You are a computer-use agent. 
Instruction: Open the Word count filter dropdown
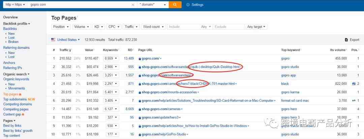pos(153,27)
